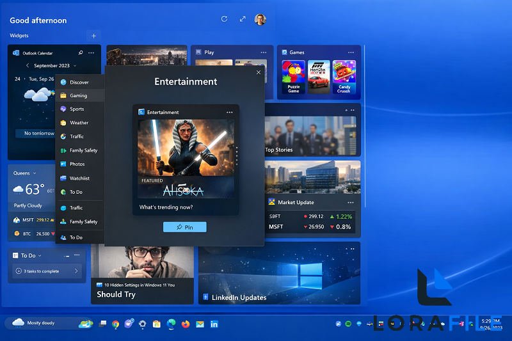
Task: Close the Entertainment preview dialog
Action: pos(259,72)
